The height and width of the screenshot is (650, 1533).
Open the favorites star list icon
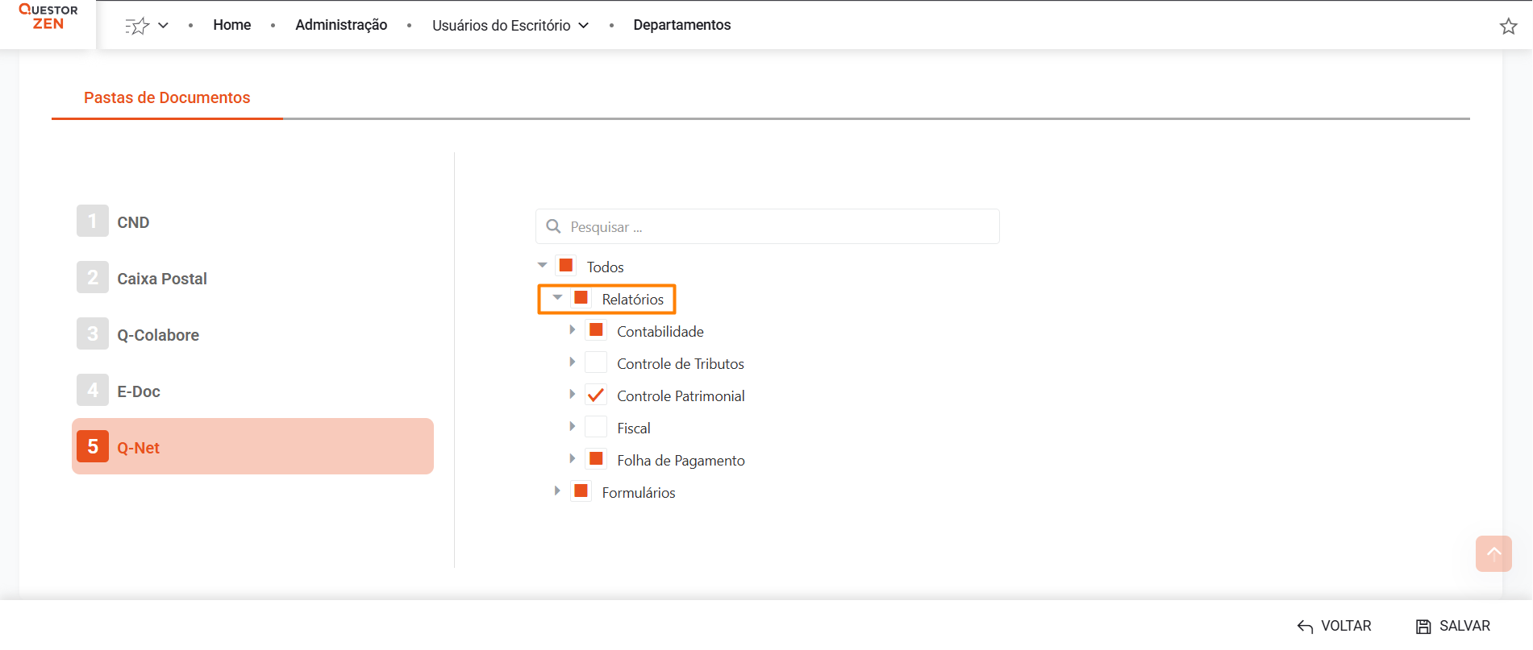click(138, 26)
